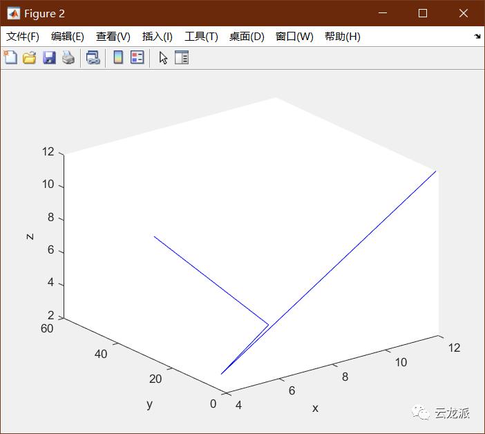This screenshot has width=485, height=434.
Task: Open the 帮助(H) menu
Action: click(343, 37)
